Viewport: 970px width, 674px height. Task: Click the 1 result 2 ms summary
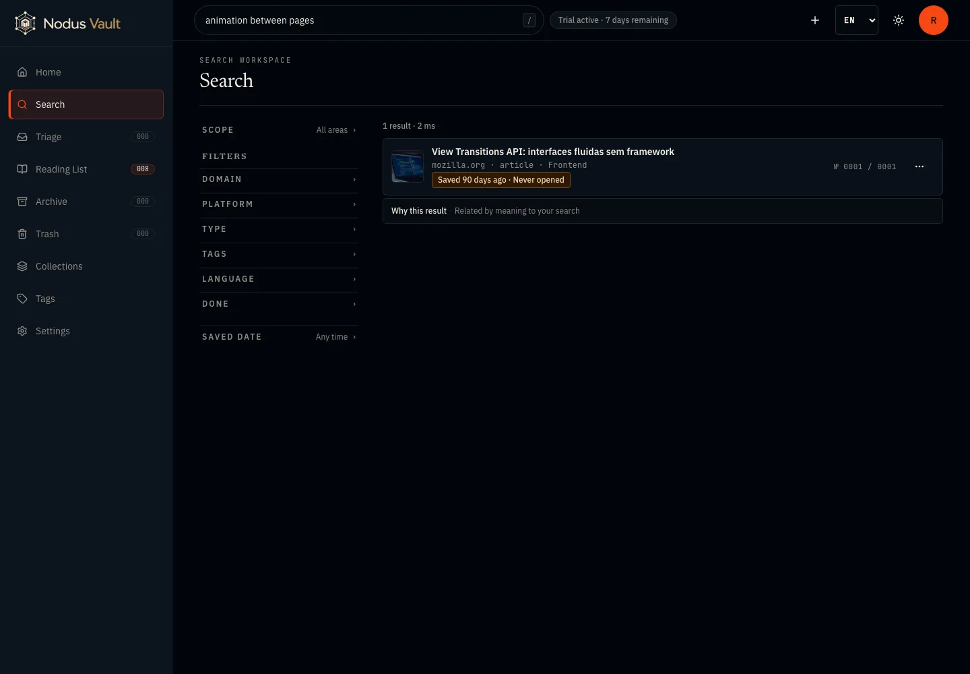tap(409, 126)
